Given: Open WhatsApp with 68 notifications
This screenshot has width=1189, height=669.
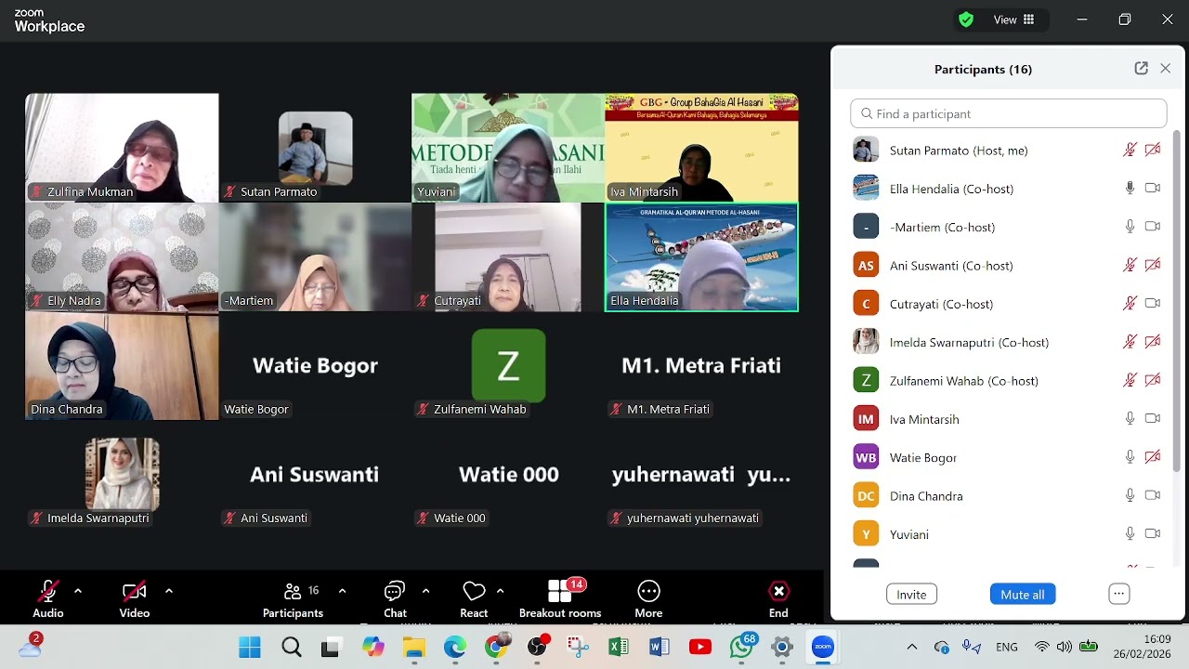Looking at the screenshot, I should click(x=742, y=646).
